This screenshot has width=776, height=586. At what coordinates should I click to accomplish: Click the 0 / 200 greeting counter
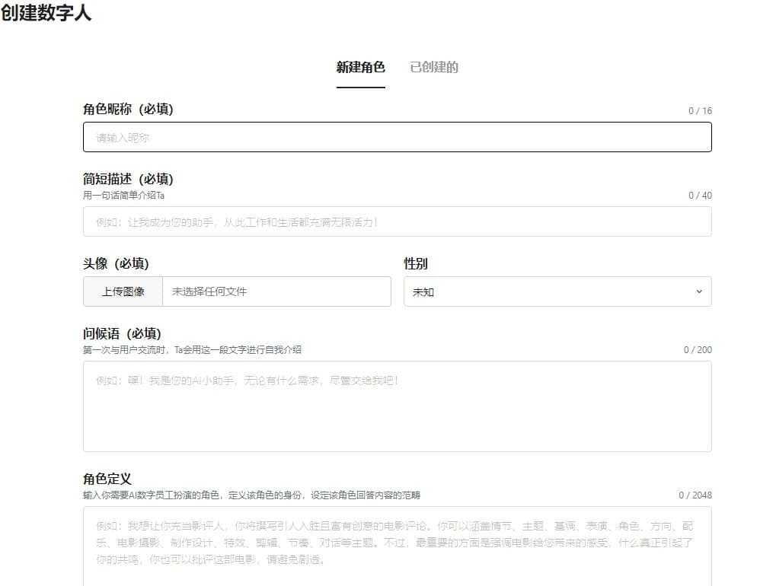tap(698, 350)
